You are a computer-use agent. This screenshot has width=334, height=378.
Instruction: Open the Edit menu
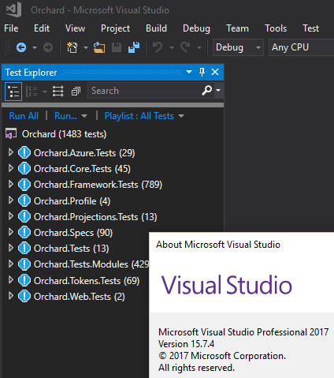pyautogui.click(x=42, y=28)
